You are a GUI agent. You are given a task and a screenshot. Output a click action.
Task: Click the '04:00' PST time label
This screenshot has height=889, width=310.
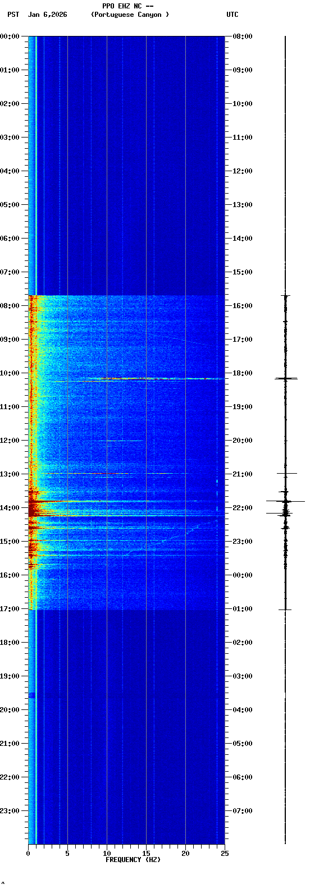[x=10, y=171]
